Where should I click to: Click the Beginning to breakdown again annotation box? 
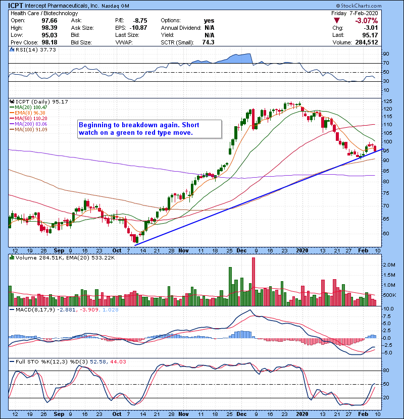pyautogui.click(x=149, y=129)
